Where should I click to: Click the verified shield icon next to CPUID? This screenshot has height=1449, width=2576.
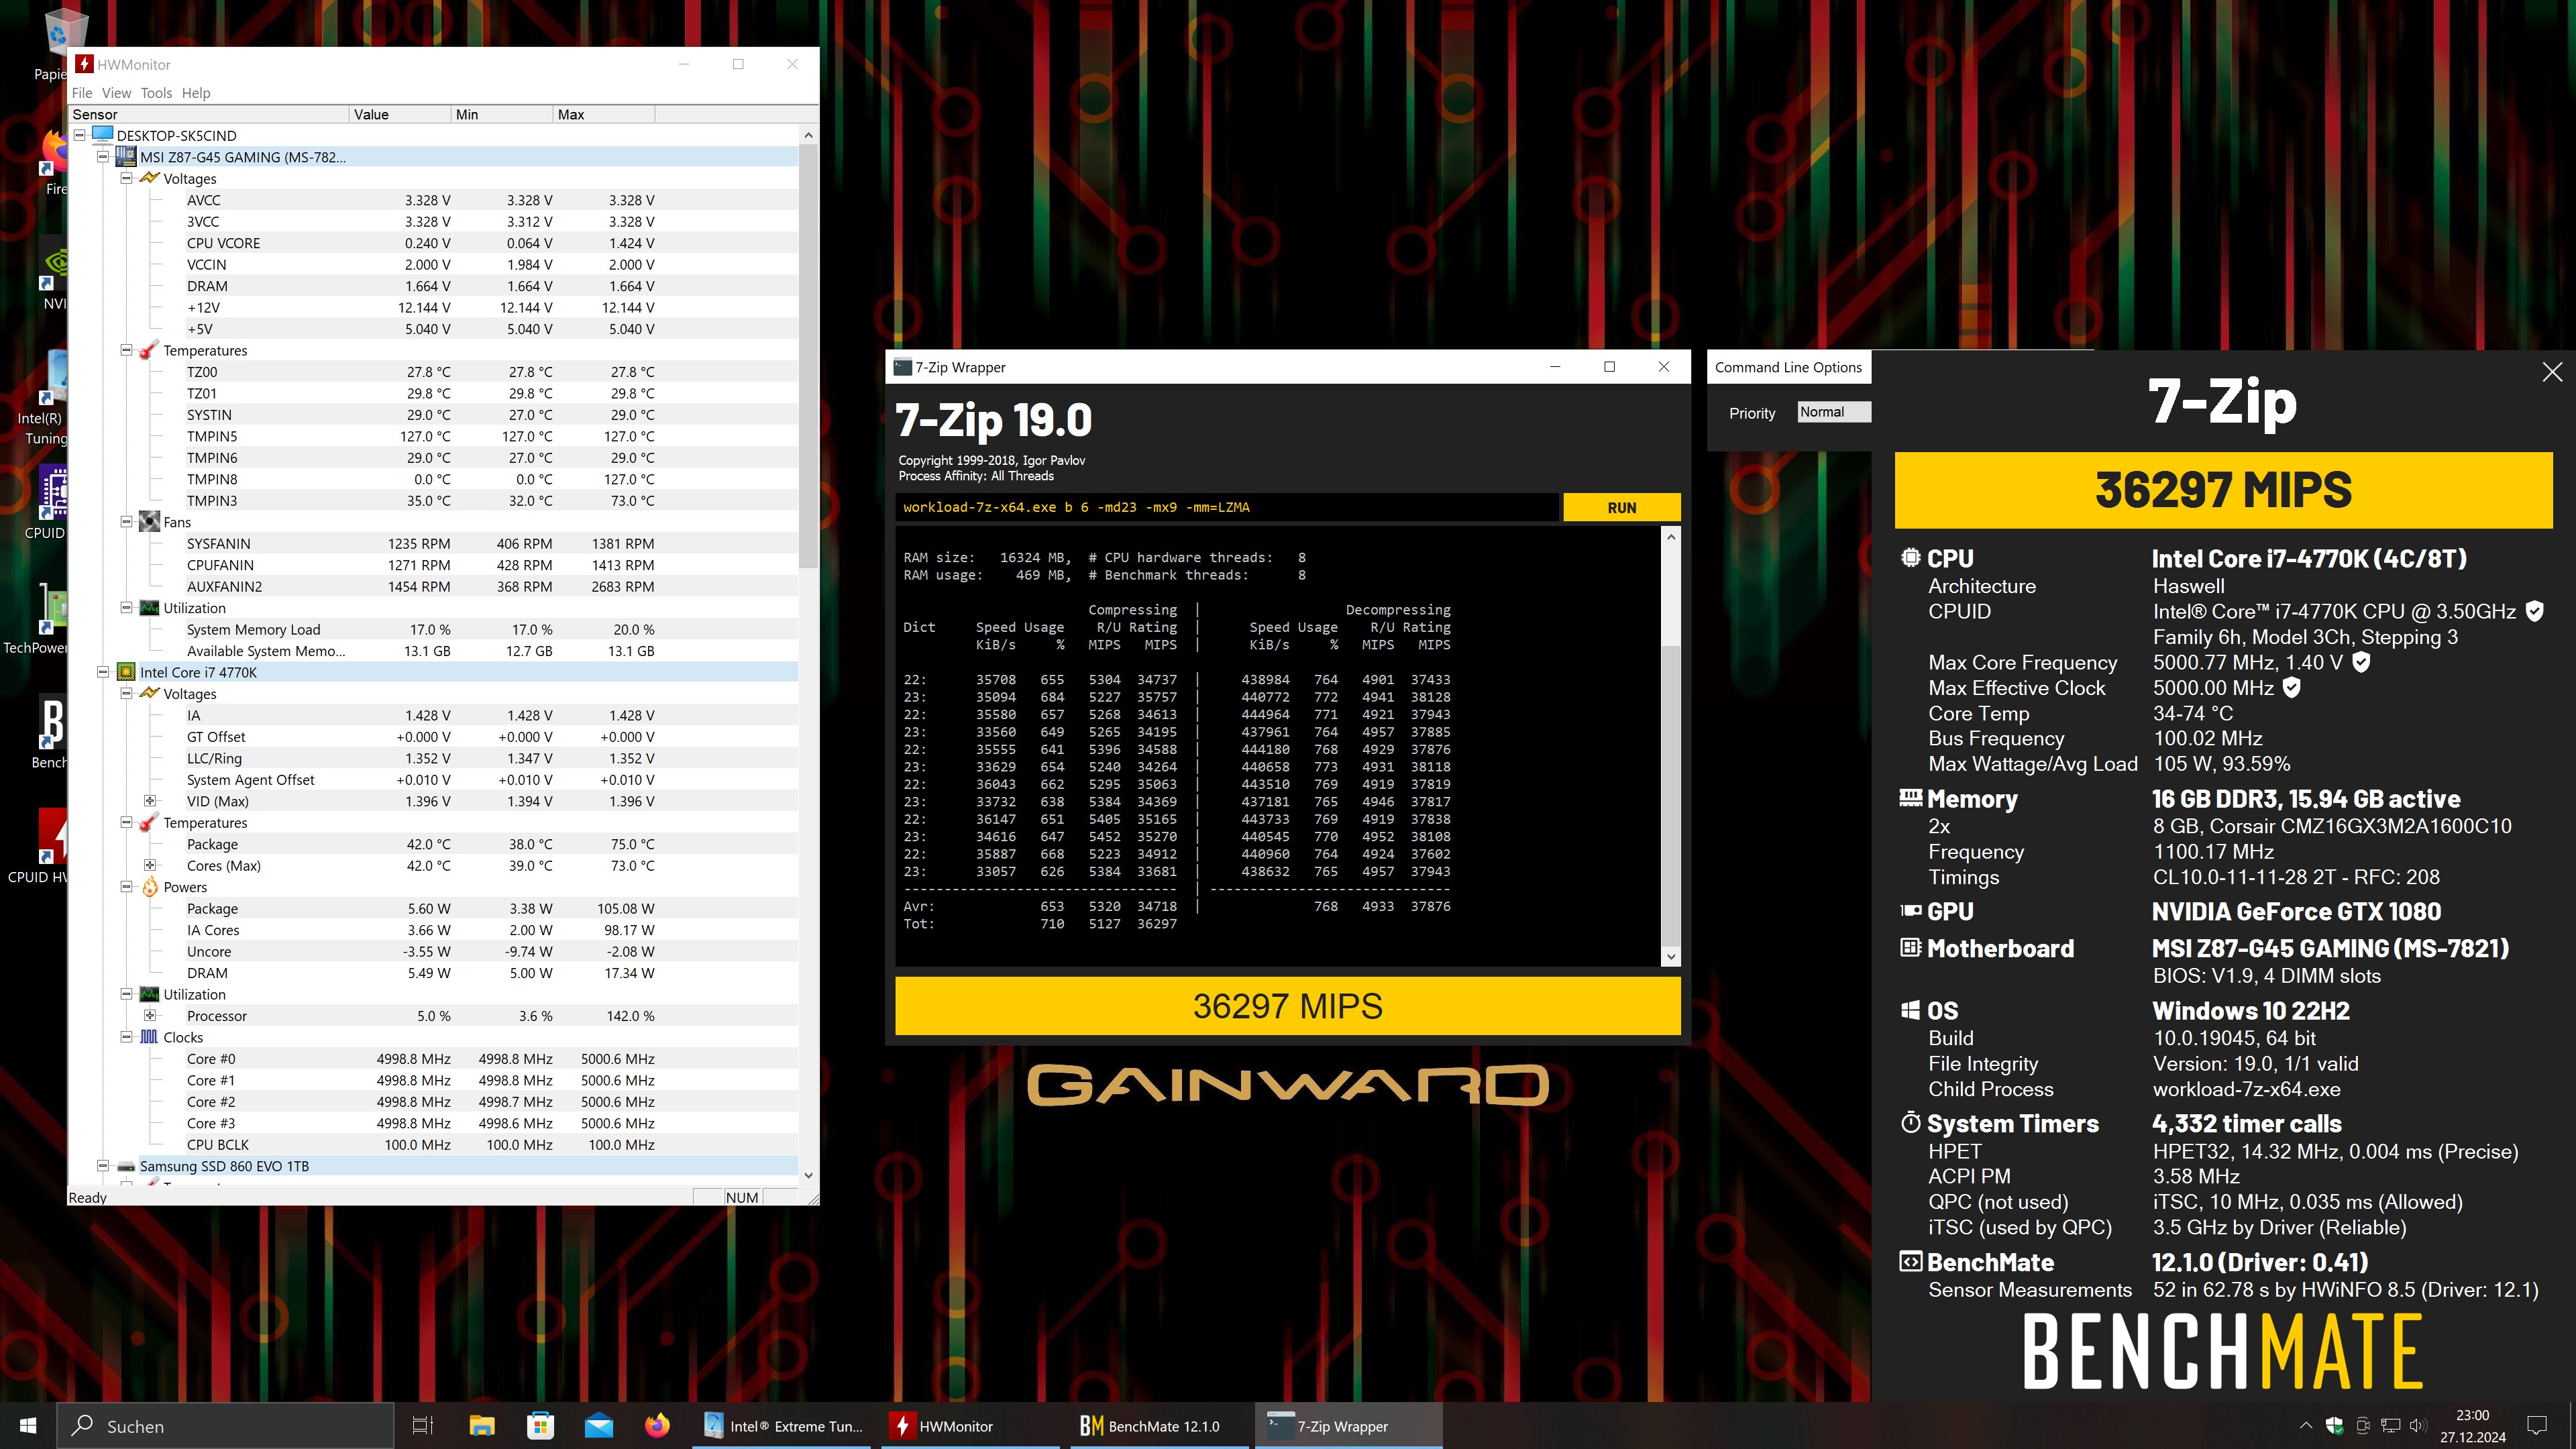click(x=2534, y=611)
